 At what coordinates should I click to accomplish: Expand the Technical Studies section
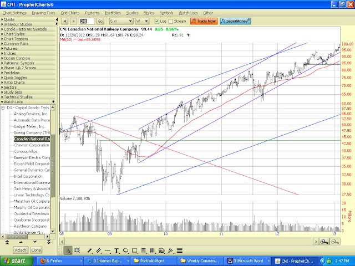tap(28, 97)
